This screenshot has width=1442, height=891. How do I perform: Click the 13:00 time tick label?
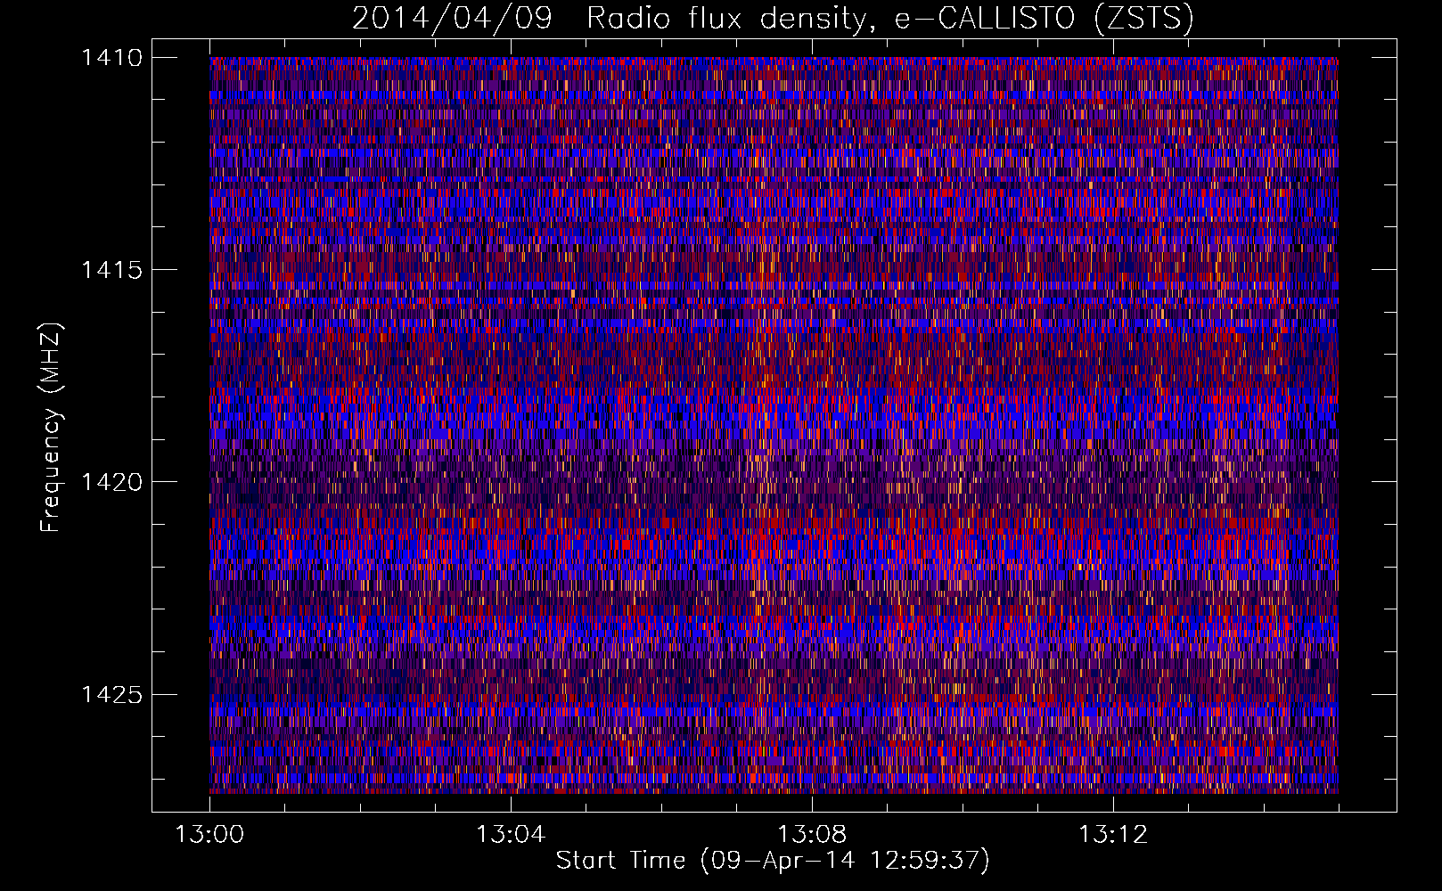point(209,835)
